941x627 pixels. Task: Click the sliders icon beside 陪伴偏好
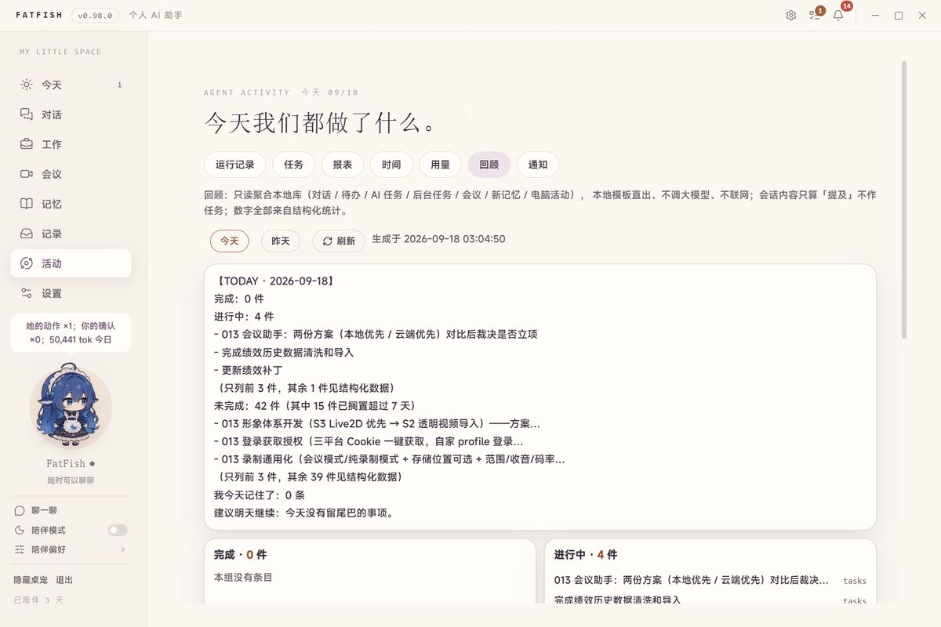[x=20, y=549]
